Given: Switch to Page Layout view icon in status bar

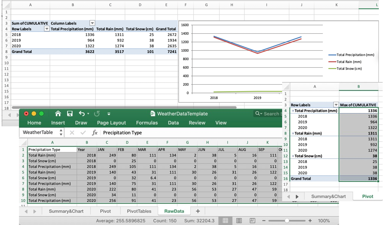Looking at the screenshot, I should pyautogui.click(x=239, y=220).
